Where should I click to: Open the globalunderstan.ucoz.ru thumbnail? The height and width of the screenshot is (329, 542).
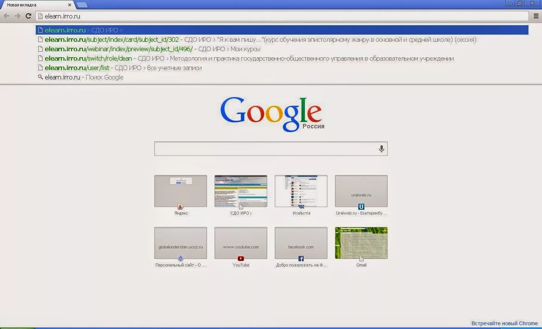click(181, 243)
